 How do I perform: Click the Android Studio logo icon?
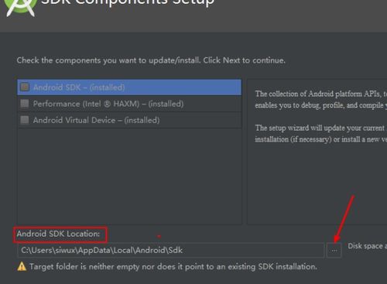pyautogui.click(x=20, y=7)
